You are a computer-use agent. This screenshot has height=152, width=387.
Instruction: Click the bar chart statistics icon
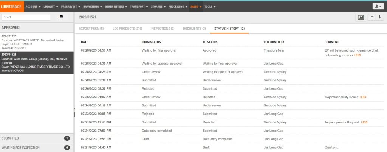pos(361,17)
